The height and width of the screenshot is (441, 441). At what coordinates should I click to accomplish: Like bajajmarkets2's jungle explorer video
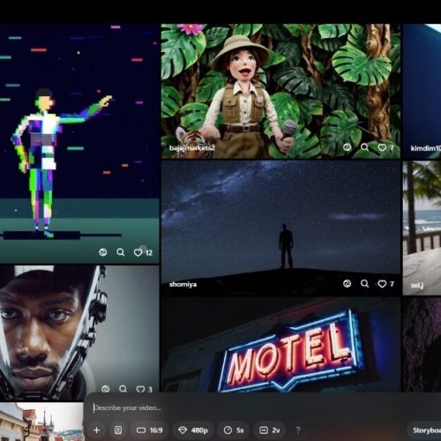click(x=382, y=147)
